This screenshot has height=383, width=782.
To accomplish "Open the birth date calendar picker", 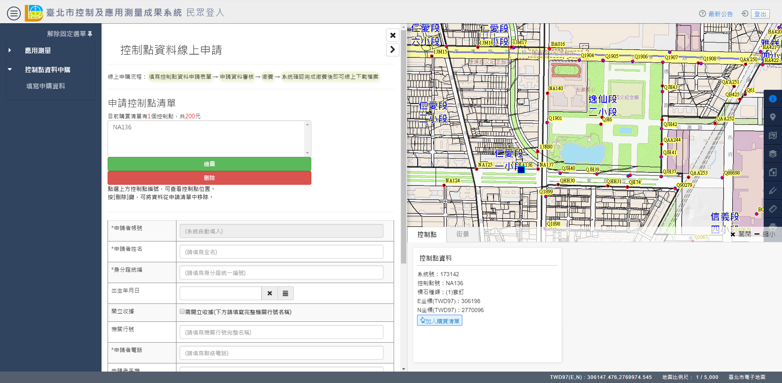I will (x=285, y=293).
